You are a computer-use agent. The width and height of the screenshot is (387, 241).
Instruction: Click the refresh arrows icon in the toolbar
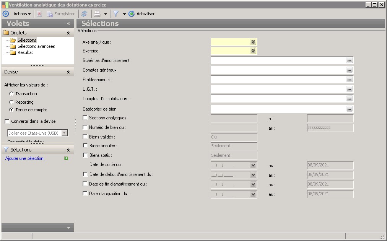[84, 14]
